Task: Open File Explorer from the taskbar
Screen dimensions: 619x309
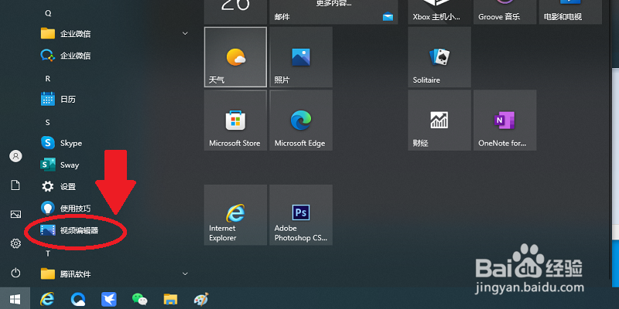Action: click(170, 300)
